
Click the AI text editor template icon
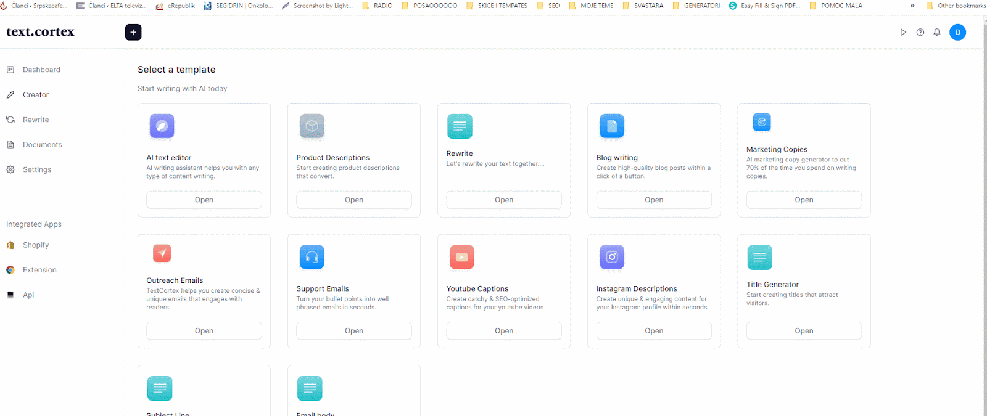[162, 126]
